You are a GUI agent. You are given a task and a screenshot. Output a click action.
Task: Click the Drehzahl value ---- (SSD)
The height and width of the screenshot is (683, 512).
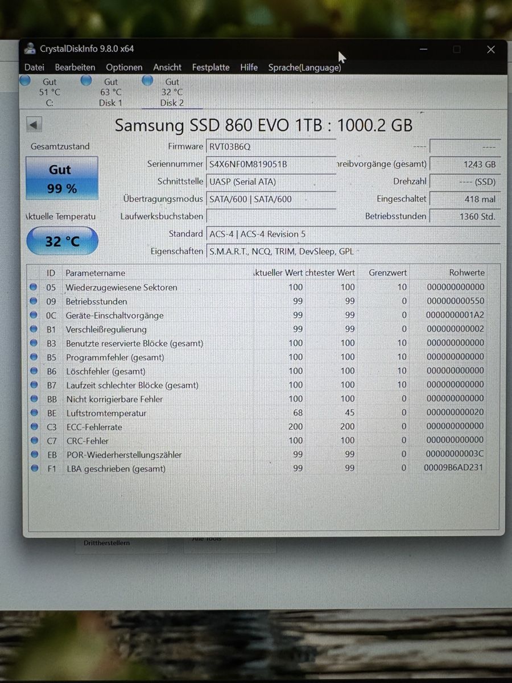[465, 182]
